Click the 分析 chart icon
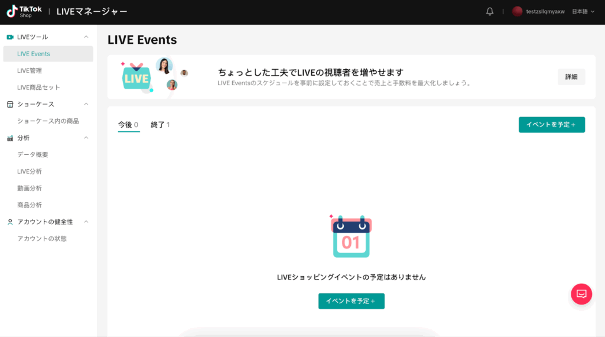 pos(10,138)
